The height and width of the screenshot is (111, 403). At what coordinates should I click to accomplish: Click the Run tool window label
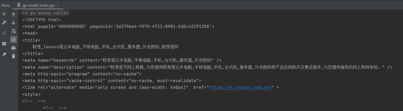click(x=6, y=5)
